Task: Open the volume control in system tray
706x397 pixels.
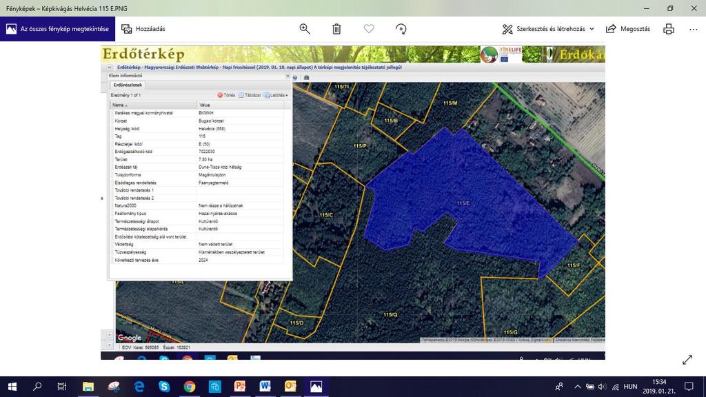Action: click(602, 387)
